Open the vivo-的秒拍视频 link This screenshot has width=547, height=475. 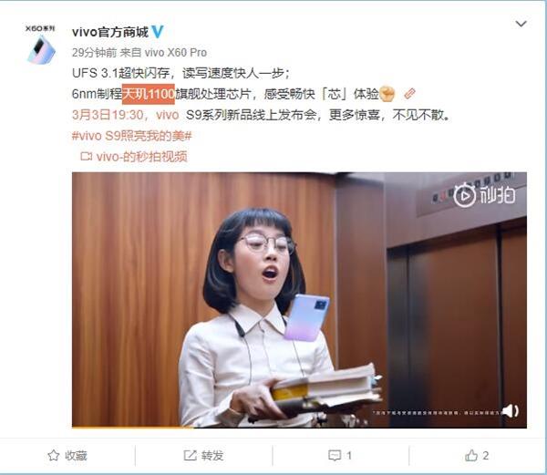[141, 157]
